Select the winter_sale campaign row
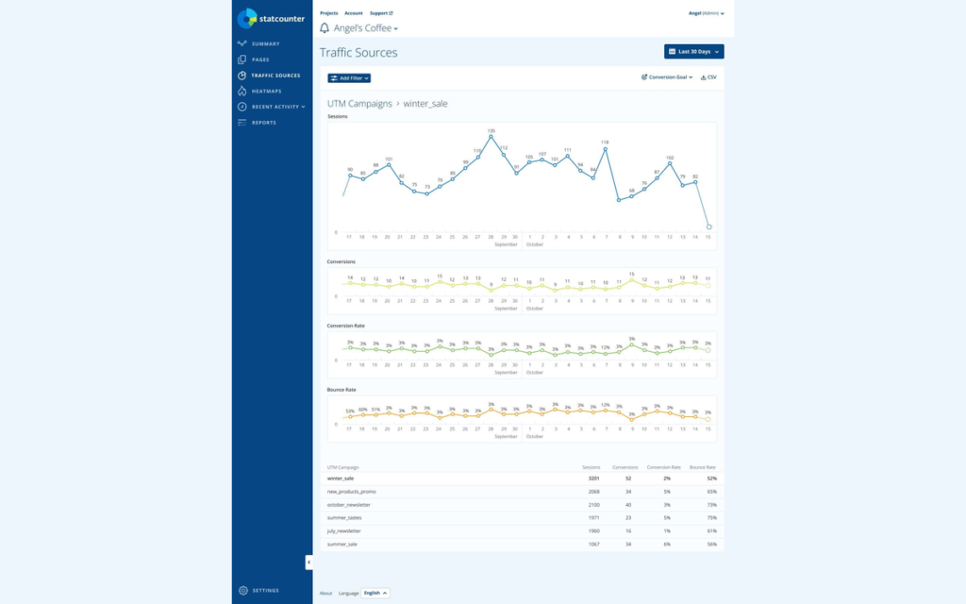This screenshot has height=604, width=966. pos(522,478)
